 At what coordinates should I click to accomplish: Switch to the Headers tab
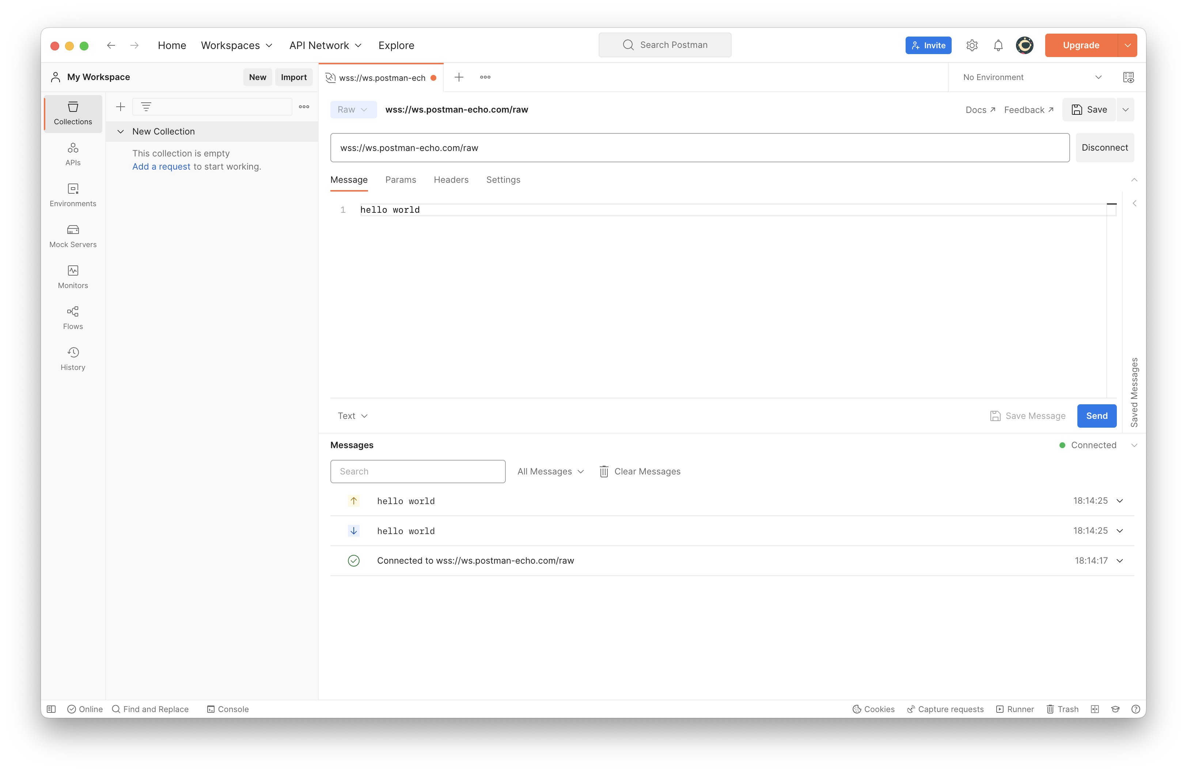point(451,179)
